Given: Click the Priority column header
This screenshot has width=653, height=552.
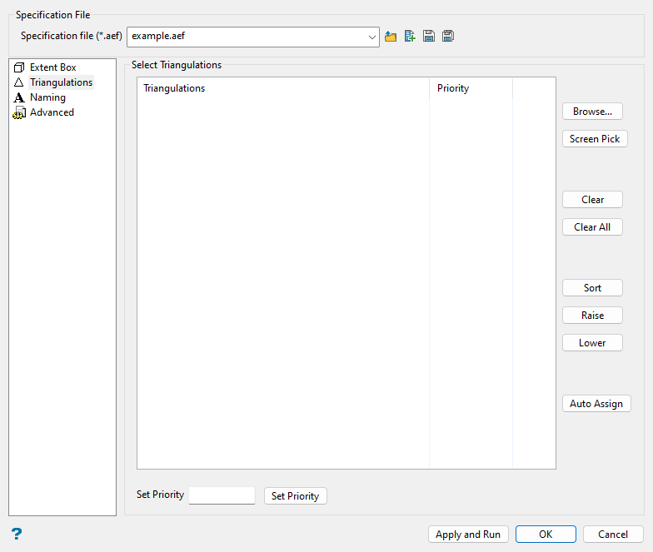Looking at the screenshot, I should 471,88.
